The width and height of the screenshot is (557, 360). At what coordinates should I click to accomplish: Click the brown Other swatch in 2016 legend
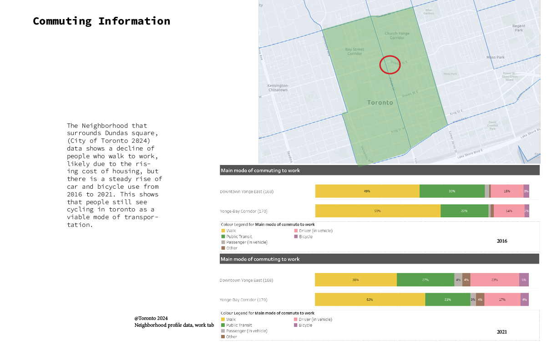[x=223, y=248]
